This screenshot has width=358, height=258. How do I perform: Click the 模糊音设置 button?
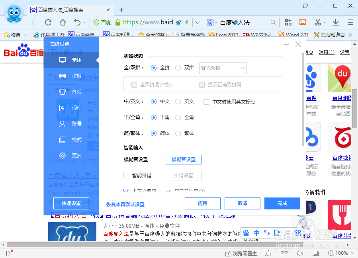click(184, 160)
